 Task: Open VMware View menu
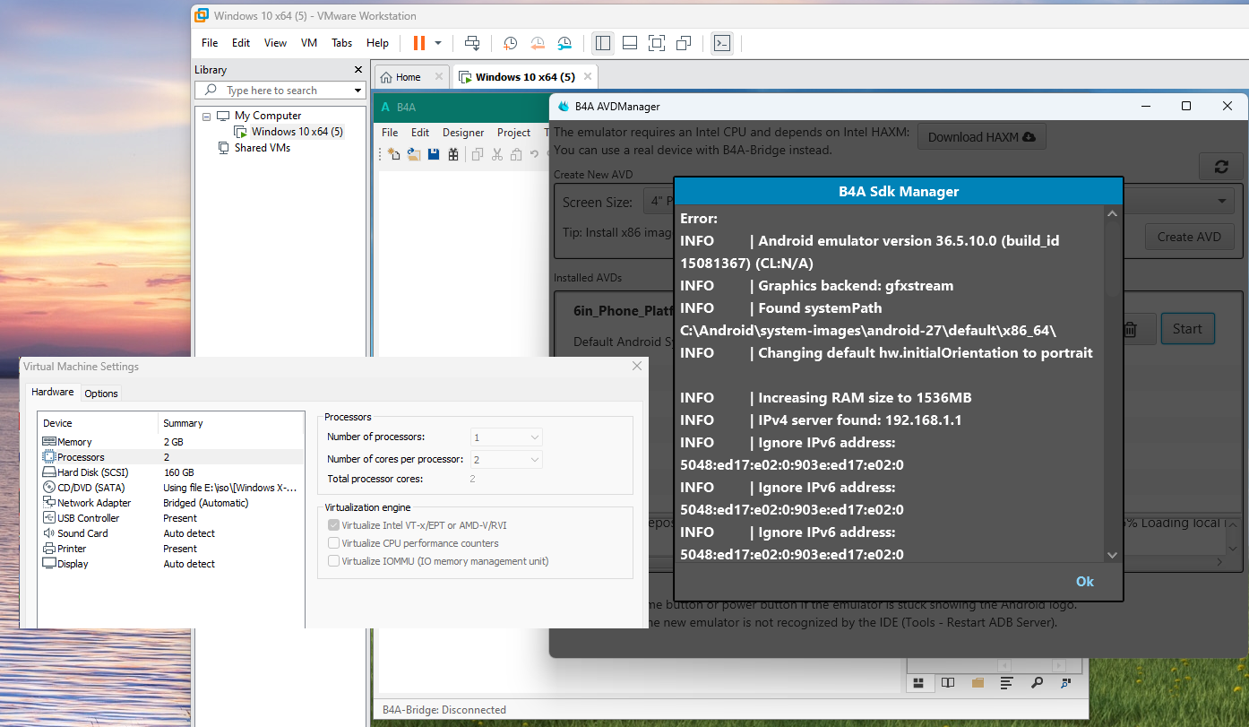[x=276, y=43]
